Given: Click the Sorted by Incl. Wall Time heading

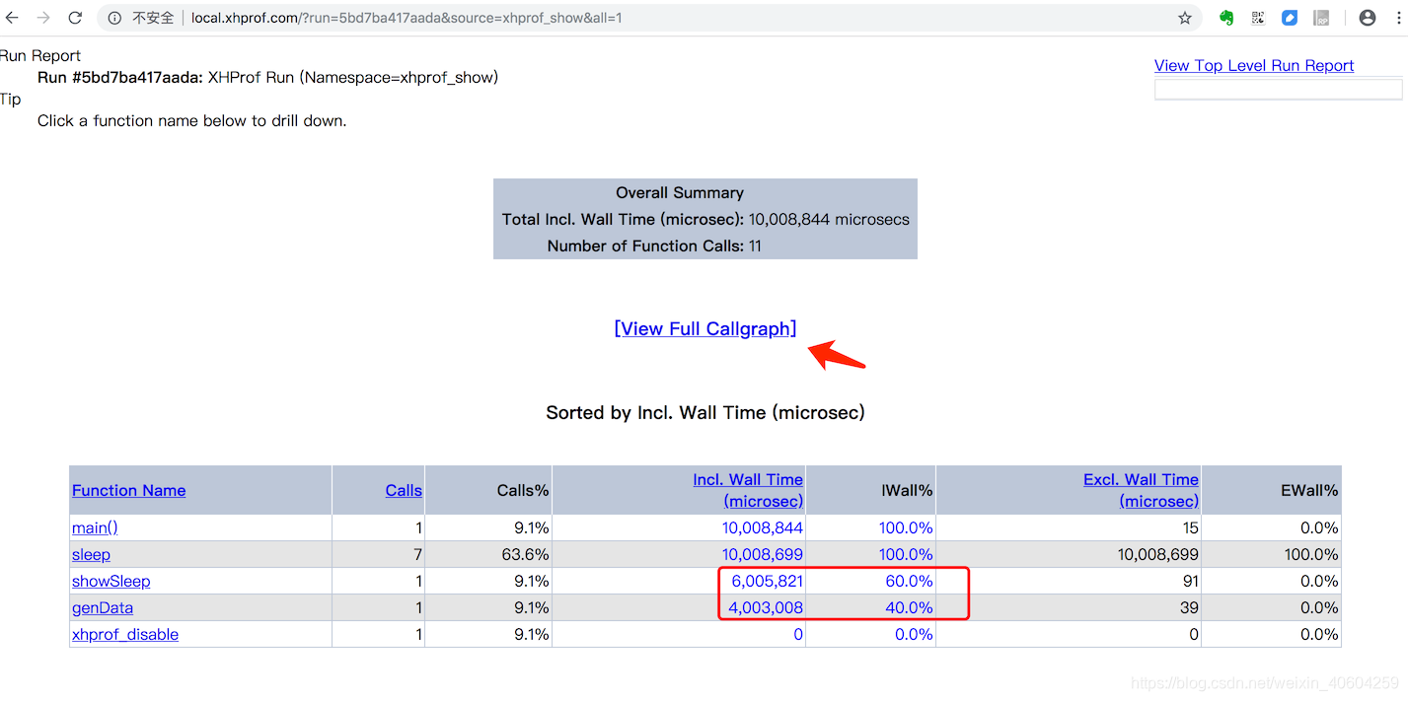Looking at the screenshot, I should click(x=705, y=412).
